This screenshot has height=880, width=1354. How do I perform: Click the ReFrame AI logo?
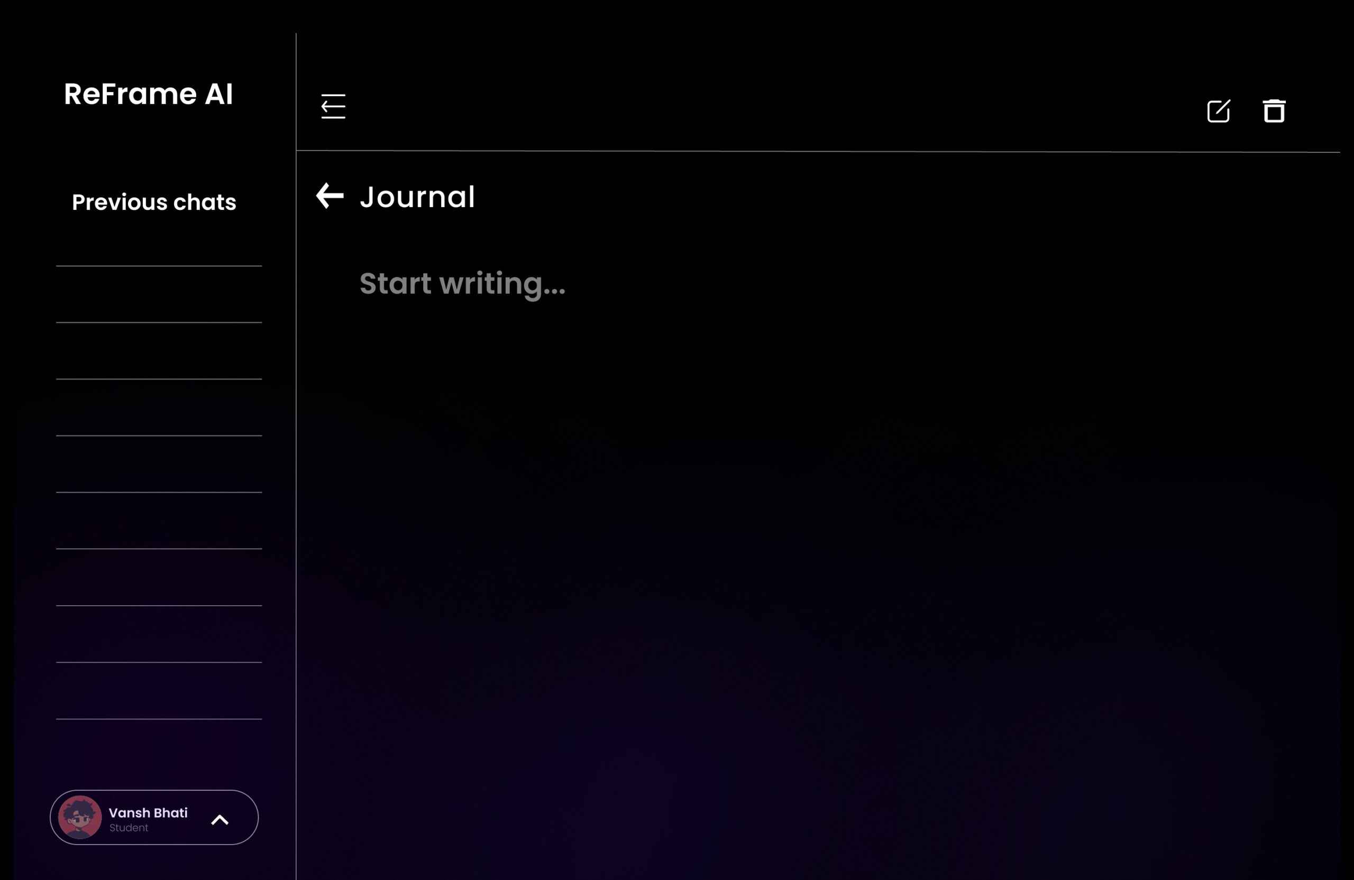pos(148,94)
